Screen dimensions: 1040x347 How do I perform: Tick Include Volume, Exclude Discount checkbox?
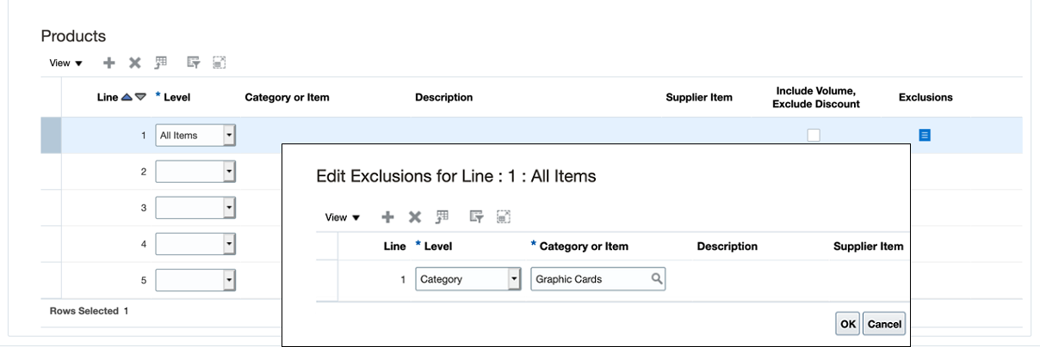(814, 135)
